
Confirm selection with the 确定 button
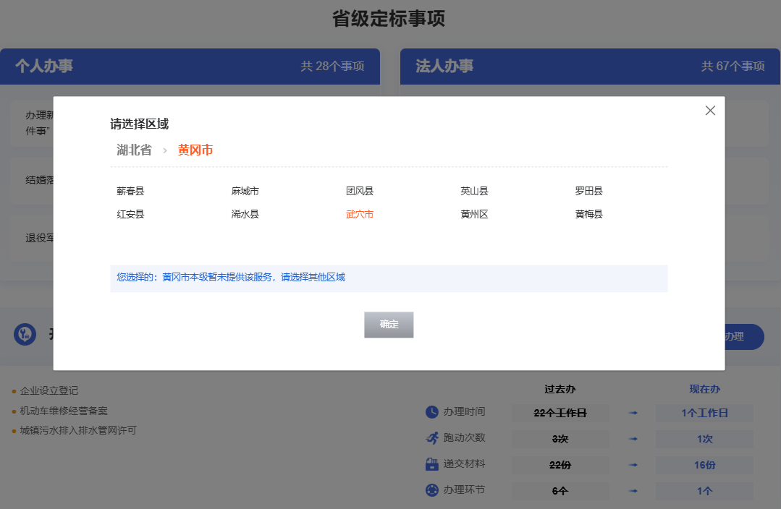(x=389, y=325)
